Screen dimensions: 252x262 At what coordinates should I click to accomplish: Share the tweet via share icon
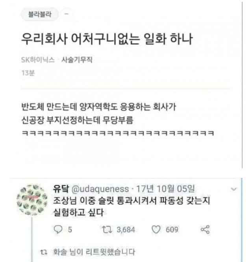pyautogui.click(x=205, y=229)
